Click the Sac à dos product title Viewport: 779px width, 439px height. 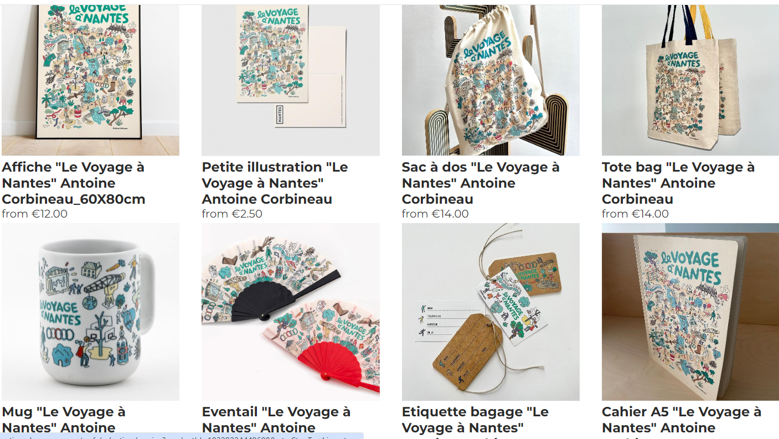pyautogui.click(x=481, y=183)
